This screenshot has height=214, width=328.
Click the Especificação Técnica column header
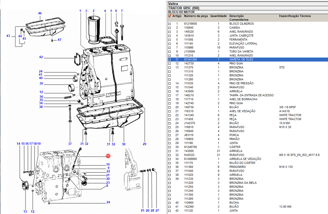[295, 16]
